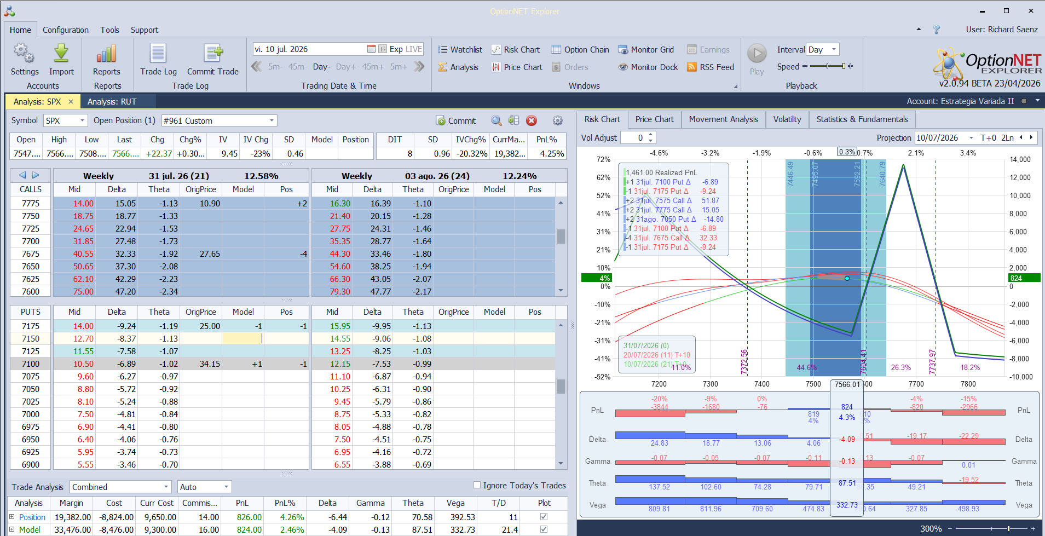Click the red delete X icon
Screen dimensions: 1045x536
532,120
